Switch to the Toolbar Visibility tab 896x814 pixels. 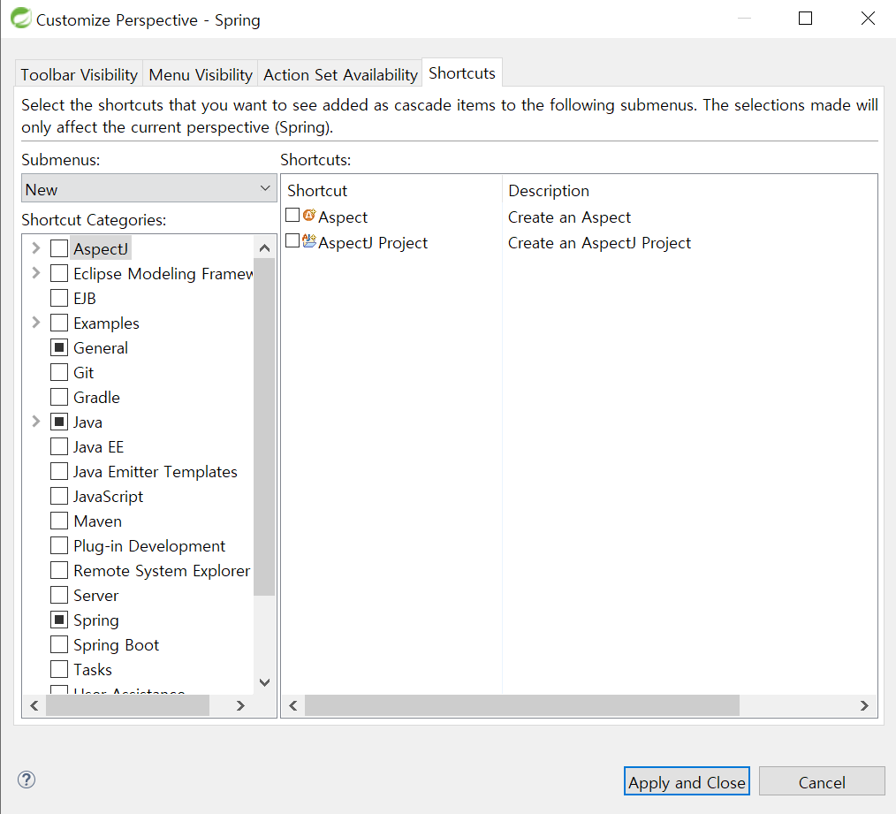tap(79, 74)
